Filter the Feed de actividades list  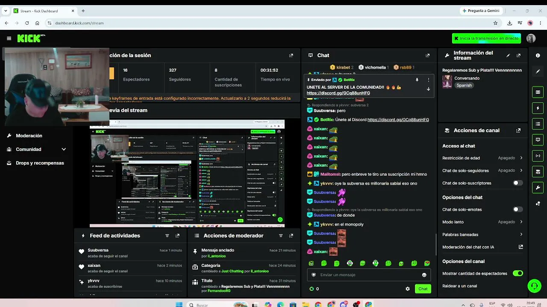(x=167, y=236)
